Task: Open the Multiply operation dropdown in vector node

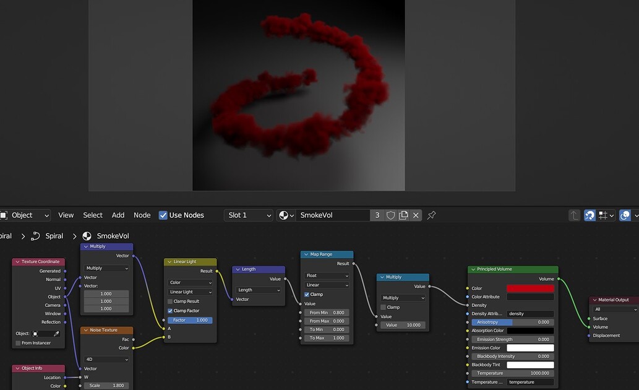Action: [106, 268]
